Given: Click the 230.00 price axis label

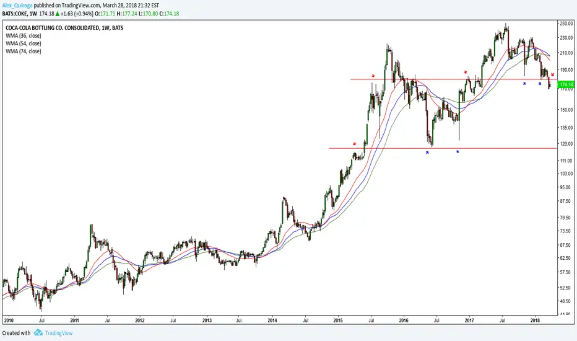Looking at the screenshot, I should (x=566, y=38).
